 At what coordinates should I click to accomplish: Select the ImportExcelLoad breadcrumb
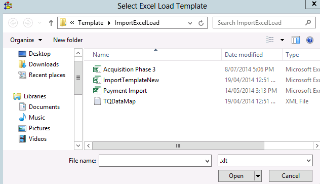pyautogui.click(x=137, y=23)
